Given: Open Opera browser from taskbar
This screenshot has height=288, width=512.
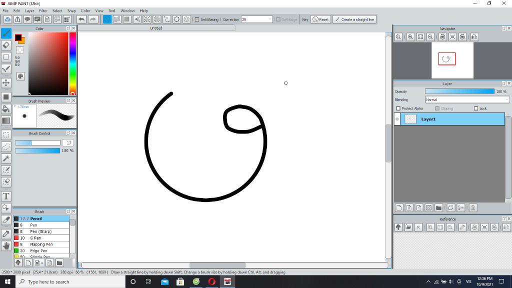Looking at the screenshot, I should click(212, 281).
